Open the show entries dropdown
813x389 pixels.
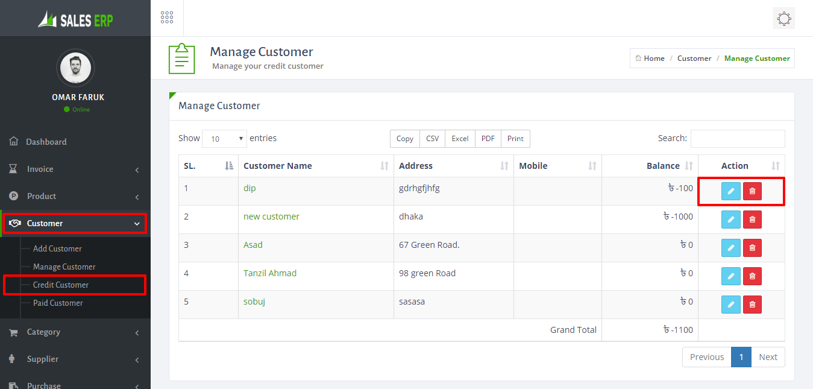tap(224, 139)
